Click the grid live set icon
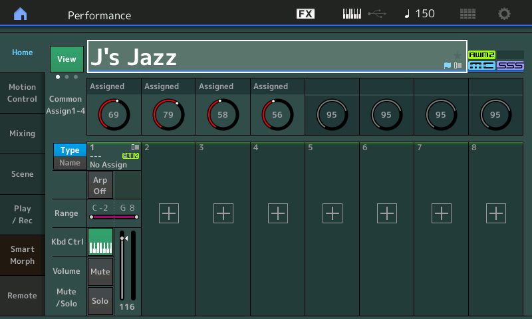This screenshot has height=319, width=532. pos(467,14)
